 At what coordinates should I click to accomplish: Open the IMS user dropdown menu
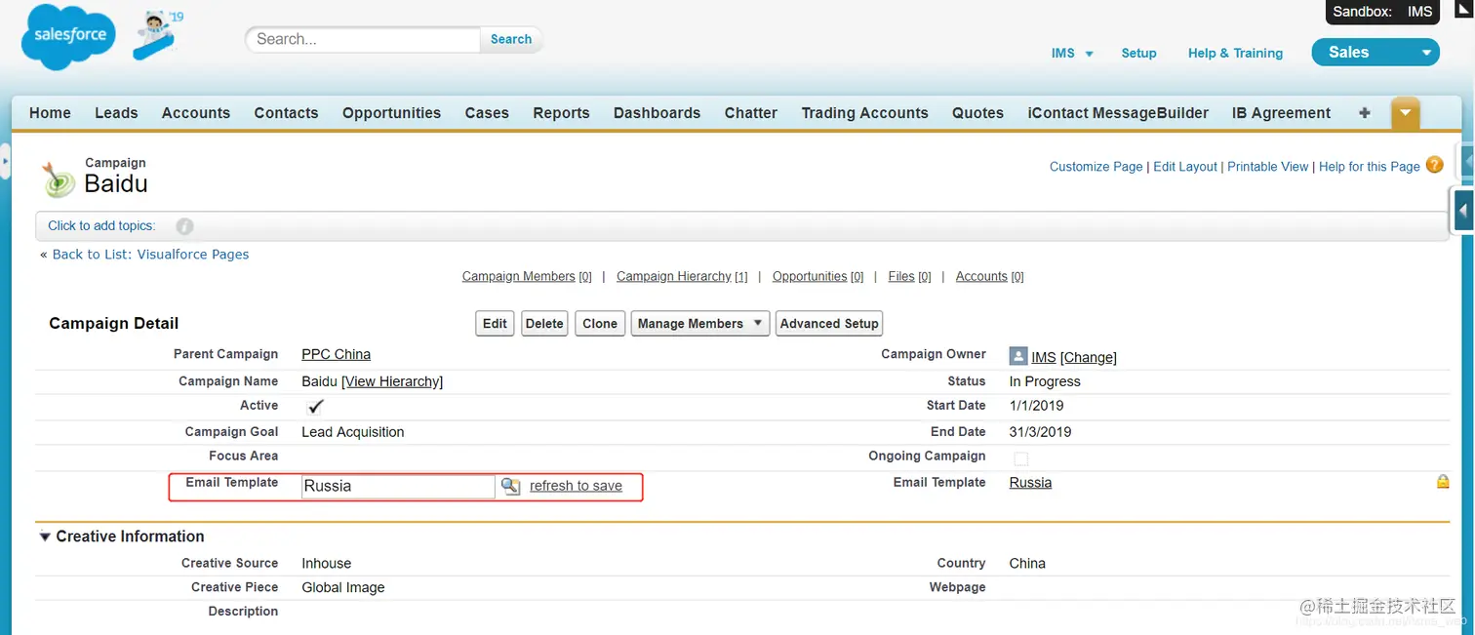[1072, 54]
